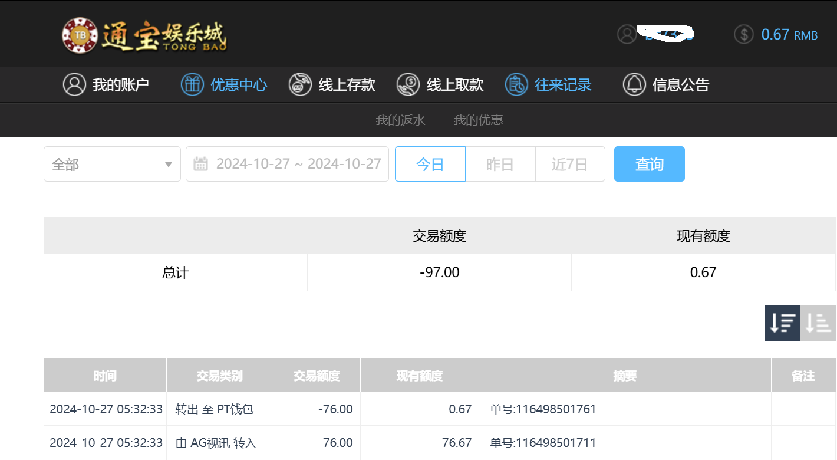837x460 pixels.
Task: Switch to 我的返水 tab
Action: [x=400, y=120]
